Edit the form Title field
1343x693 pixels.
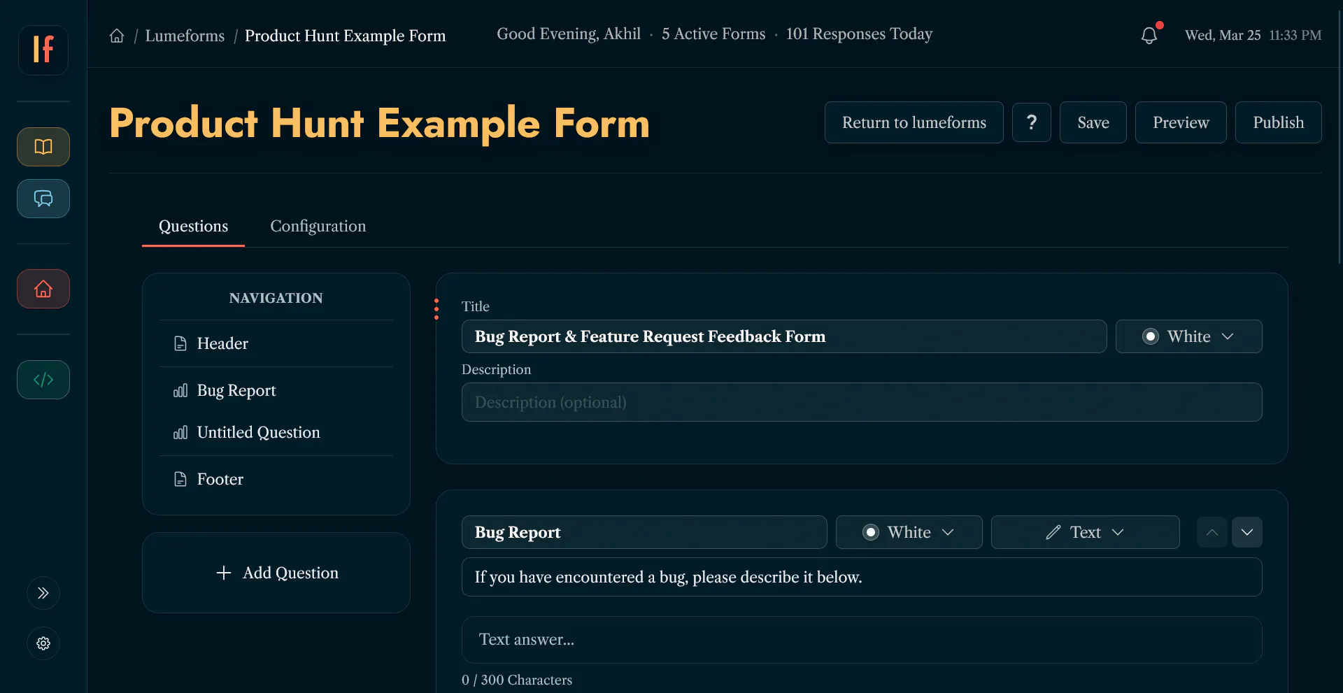point(784,336)
